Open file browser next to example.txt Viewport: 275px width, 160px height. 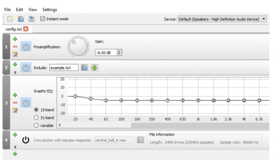85,67
